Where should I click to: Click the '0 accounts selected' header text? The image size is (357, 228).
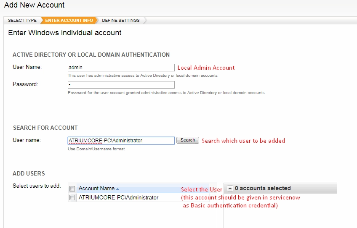click(263, 188)
